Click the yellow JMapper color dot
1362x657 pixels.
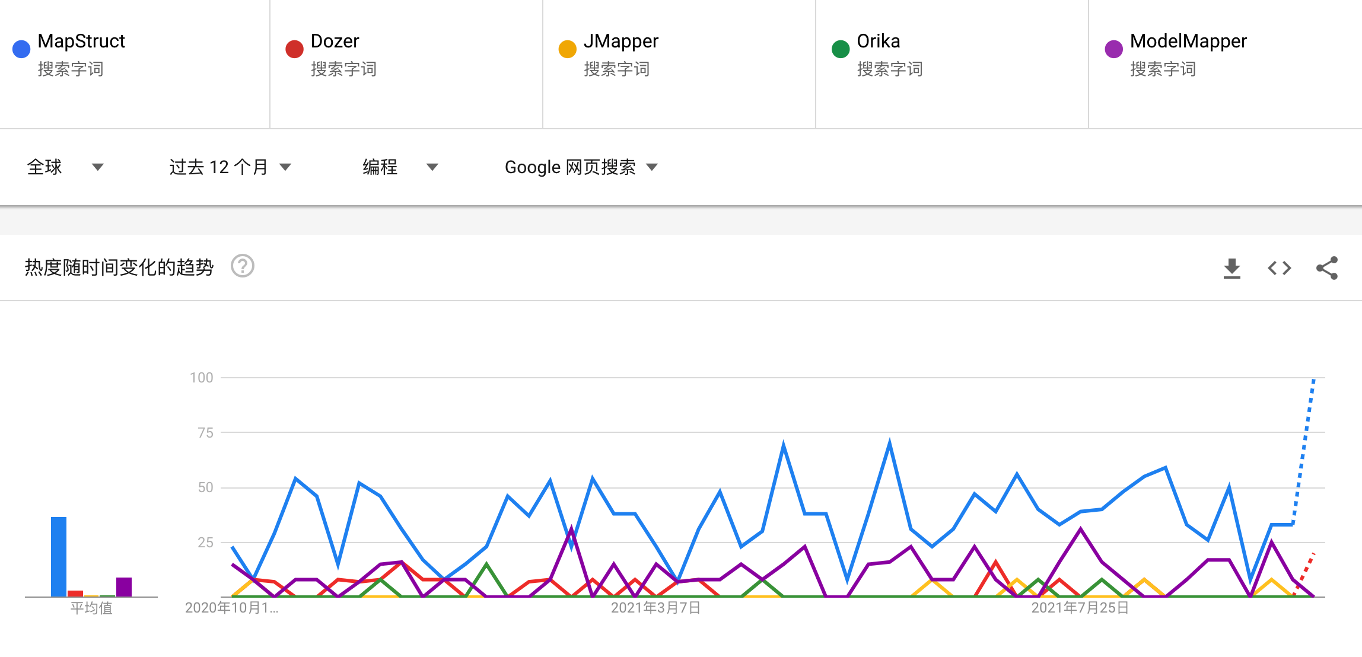tap(568, 49)
